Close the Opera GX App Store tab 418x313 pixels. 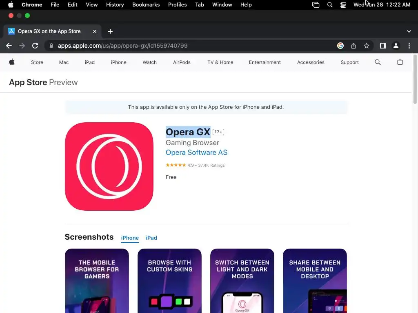pyautogui.click(x=95, y=31)
